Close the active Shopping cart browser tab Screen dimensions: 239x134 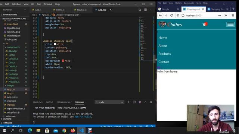(203, 9)
